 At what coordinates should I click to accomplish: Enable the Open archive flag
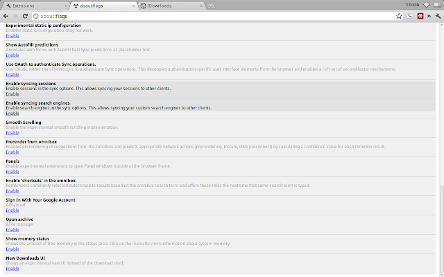(x=12, y=230)
